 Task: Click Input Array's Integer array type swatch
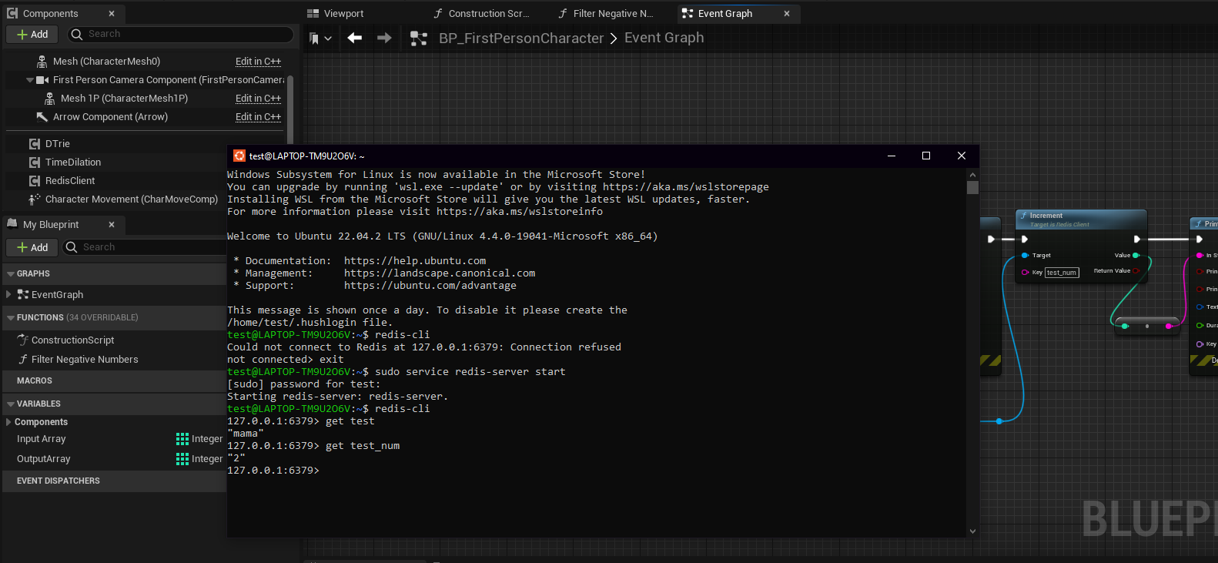[182, 439]
